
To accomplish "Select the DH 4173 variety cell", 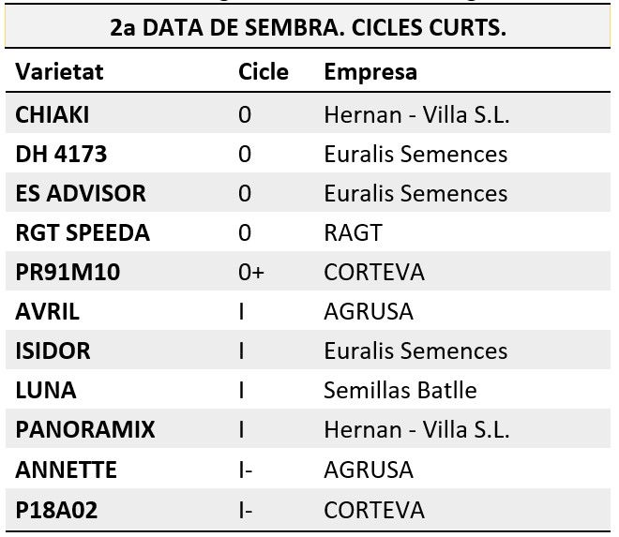I will coord(61,154).
